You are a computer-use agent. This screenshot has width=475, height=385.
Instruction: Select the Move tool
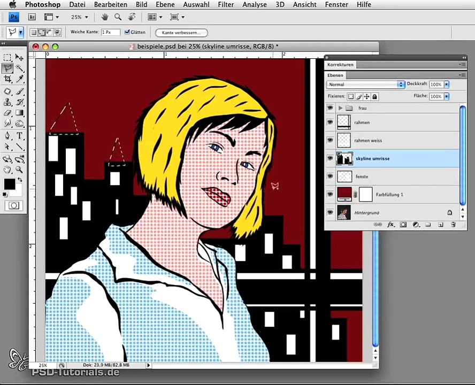pos(19,57)
